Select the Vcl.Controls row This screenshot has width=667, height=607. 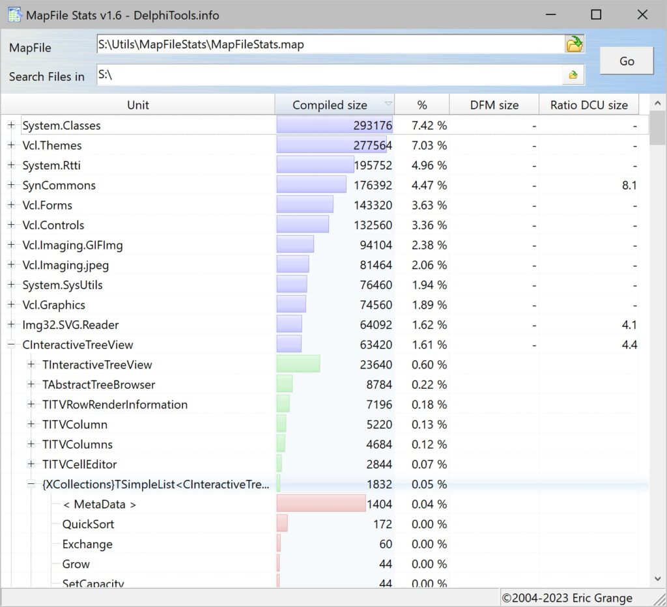click(x=324, y=225)
